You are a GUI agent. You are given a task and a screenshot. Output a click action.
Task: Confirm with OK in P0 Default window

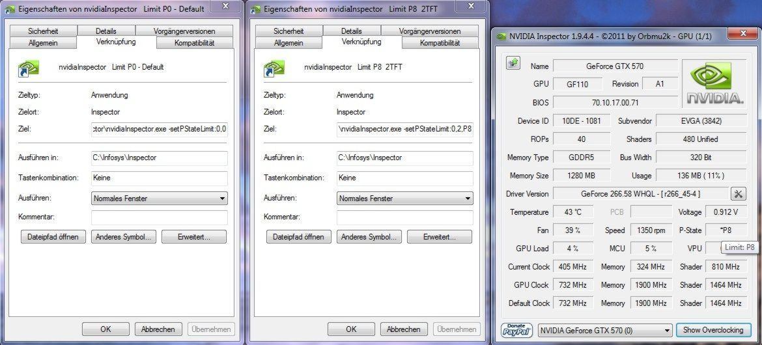106,329
